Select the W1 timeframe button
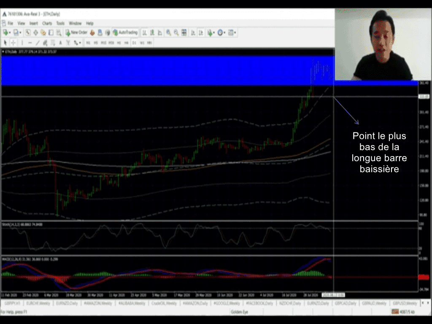This screenshot has height=324, width=432. [x=142, y=43]
